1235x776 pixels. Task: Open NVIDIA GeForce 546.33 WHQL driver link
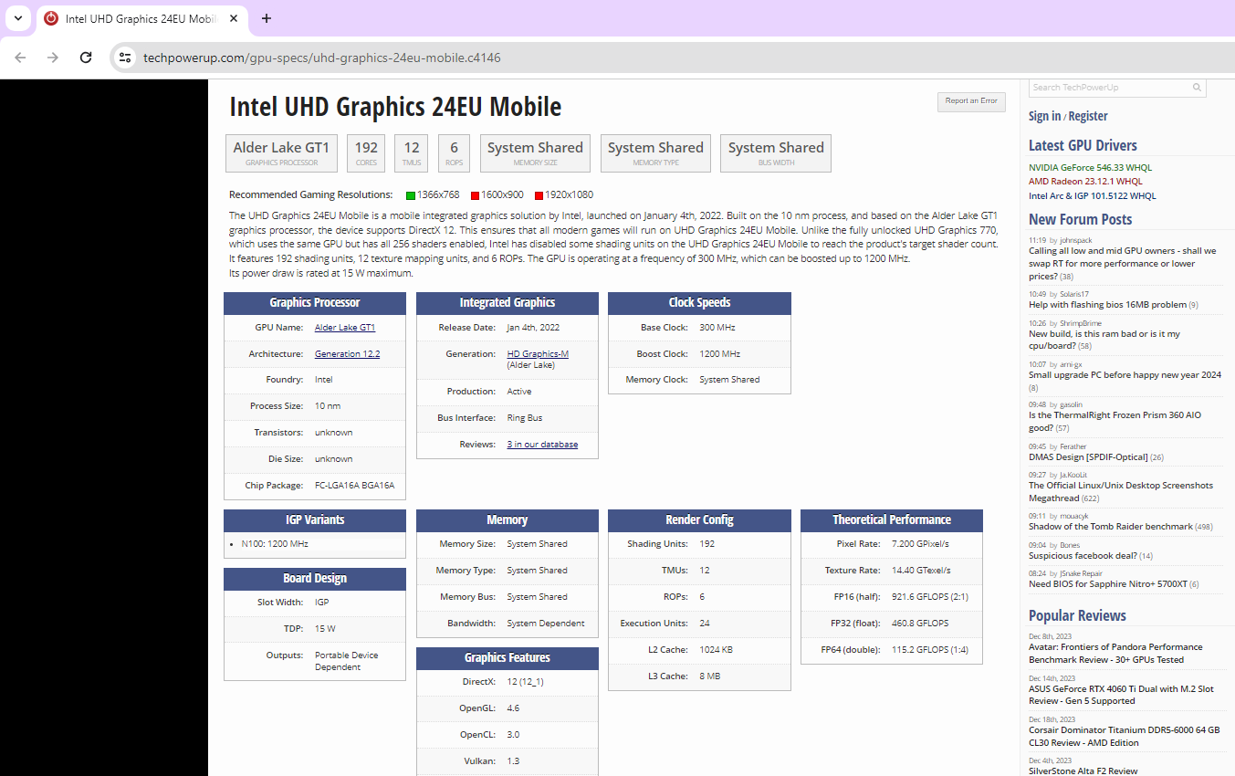1090,168
